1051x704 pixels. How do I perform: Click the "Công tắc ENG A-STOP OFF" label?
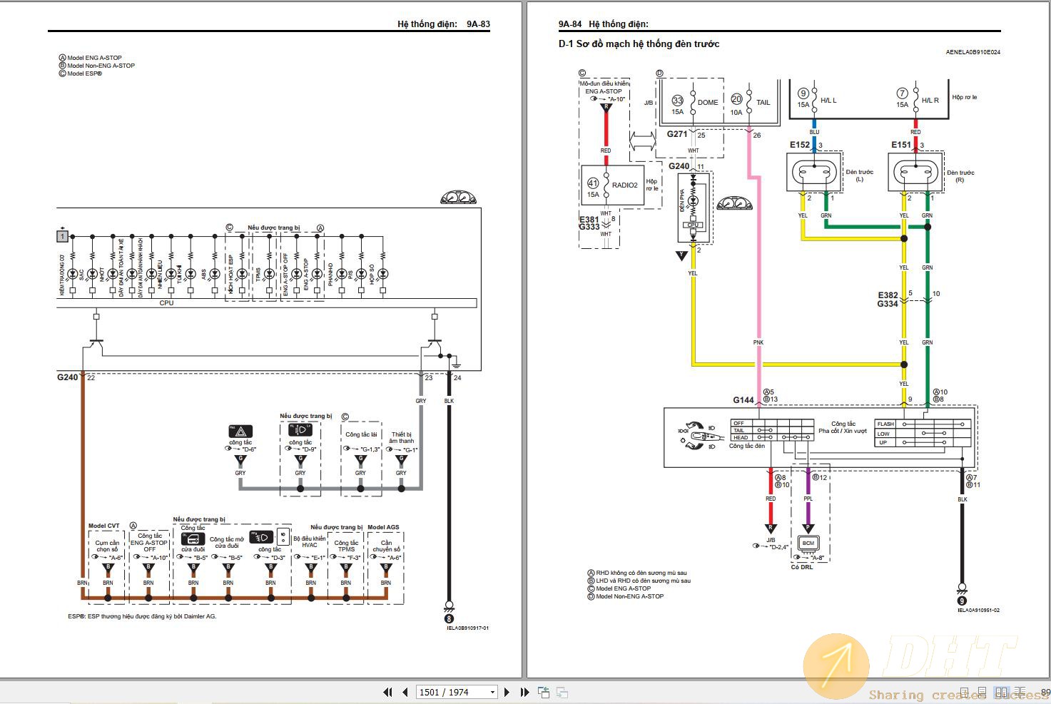pos(148,542)
